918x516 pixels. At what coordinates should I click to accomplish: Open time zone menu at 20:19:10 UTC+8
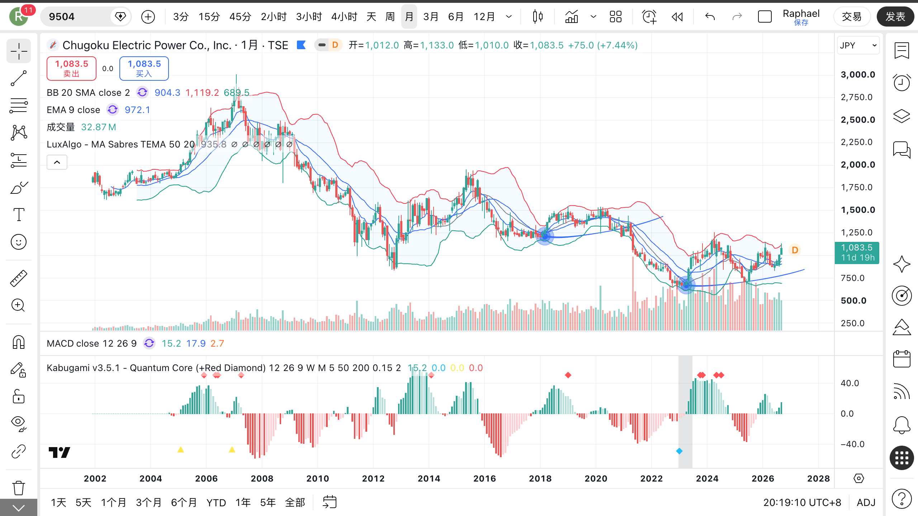[x=802, y=503]
